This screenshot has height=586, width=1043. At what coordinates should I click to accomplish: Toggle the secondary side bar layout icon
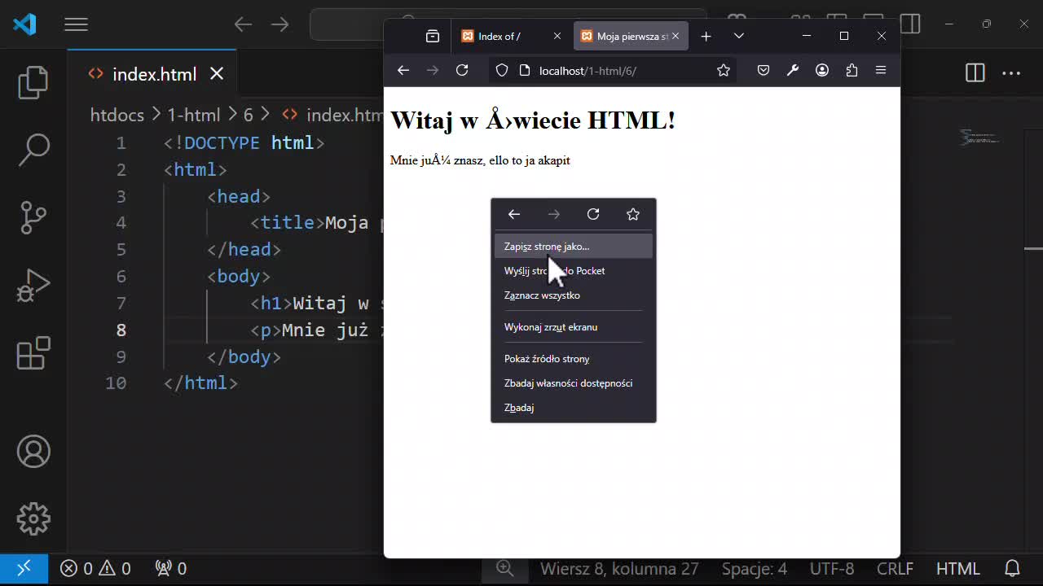911,24
